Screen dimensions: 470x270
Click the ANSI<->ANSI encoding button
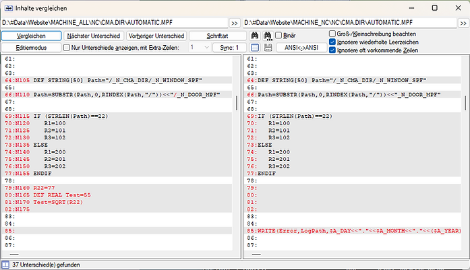tap(301, 48)
